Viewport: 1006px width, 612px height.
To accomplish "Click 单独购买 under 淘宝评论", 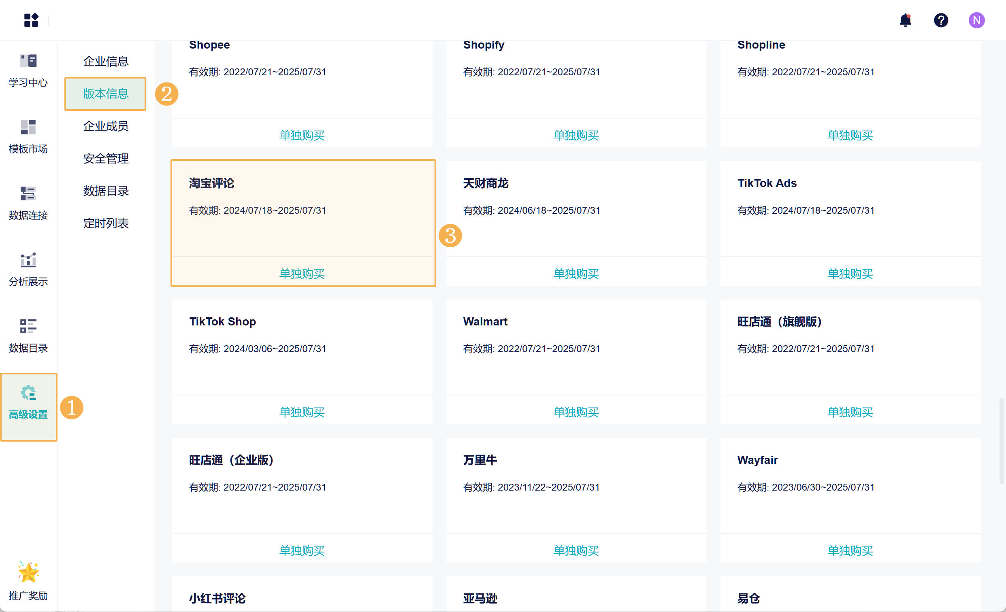I will pos(302,273).
